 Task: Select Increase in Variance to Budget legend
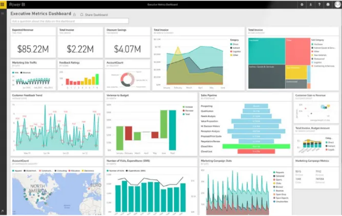click(188, 107)
